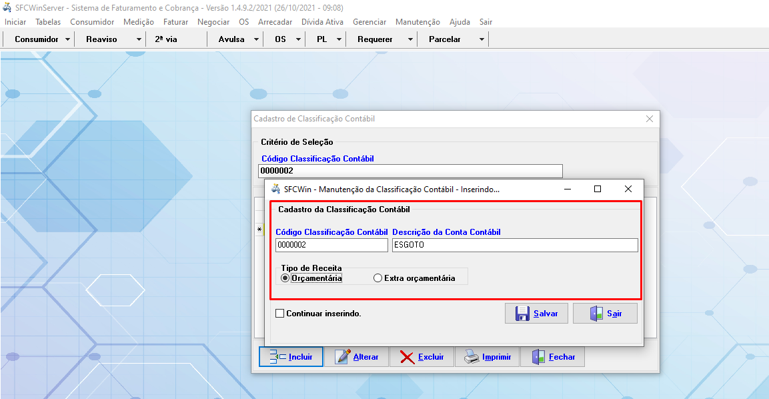769x399 pixels.
Task: Open the Reaviso dropdown arrow
Action: (x=139, y=39)
